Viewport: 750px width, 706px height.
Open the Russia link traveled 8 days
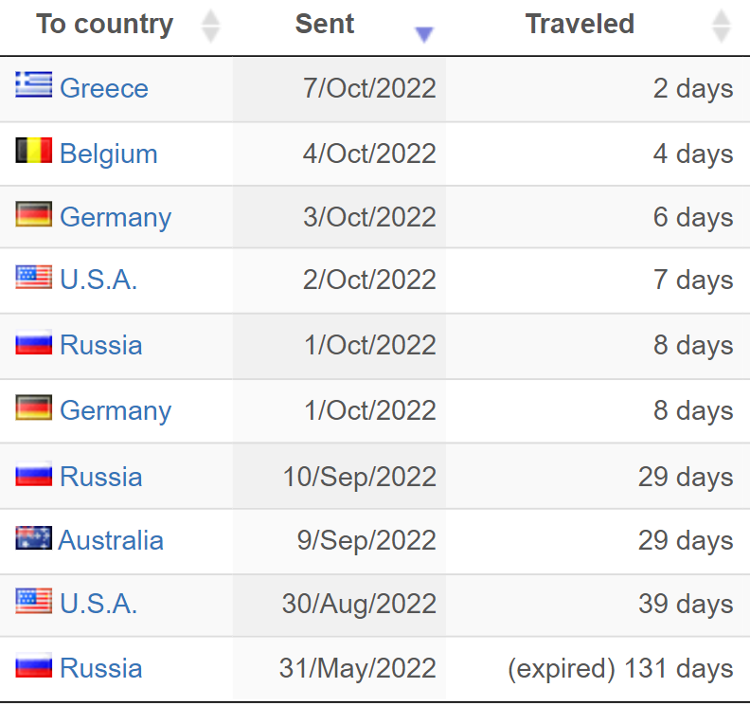click(x=101, y=345)
